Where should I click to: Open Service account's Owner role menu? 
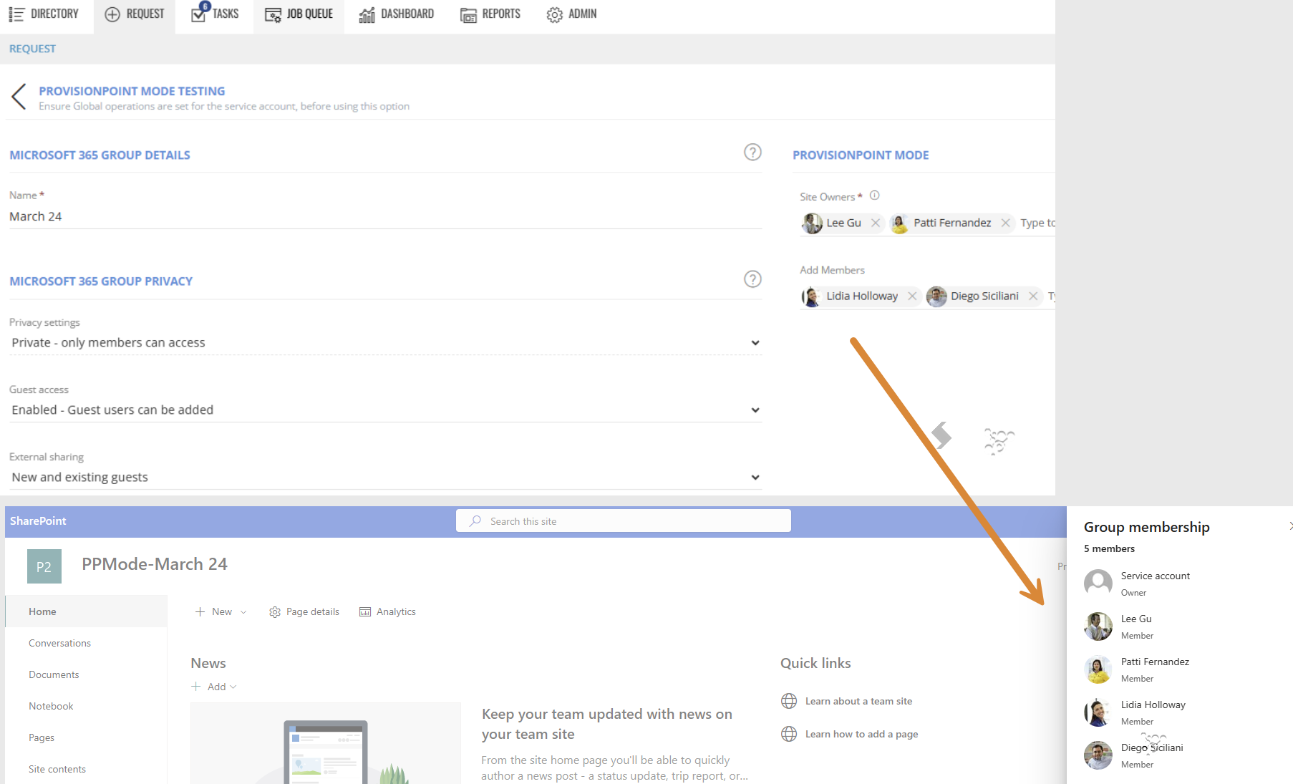coord(1133,593)
